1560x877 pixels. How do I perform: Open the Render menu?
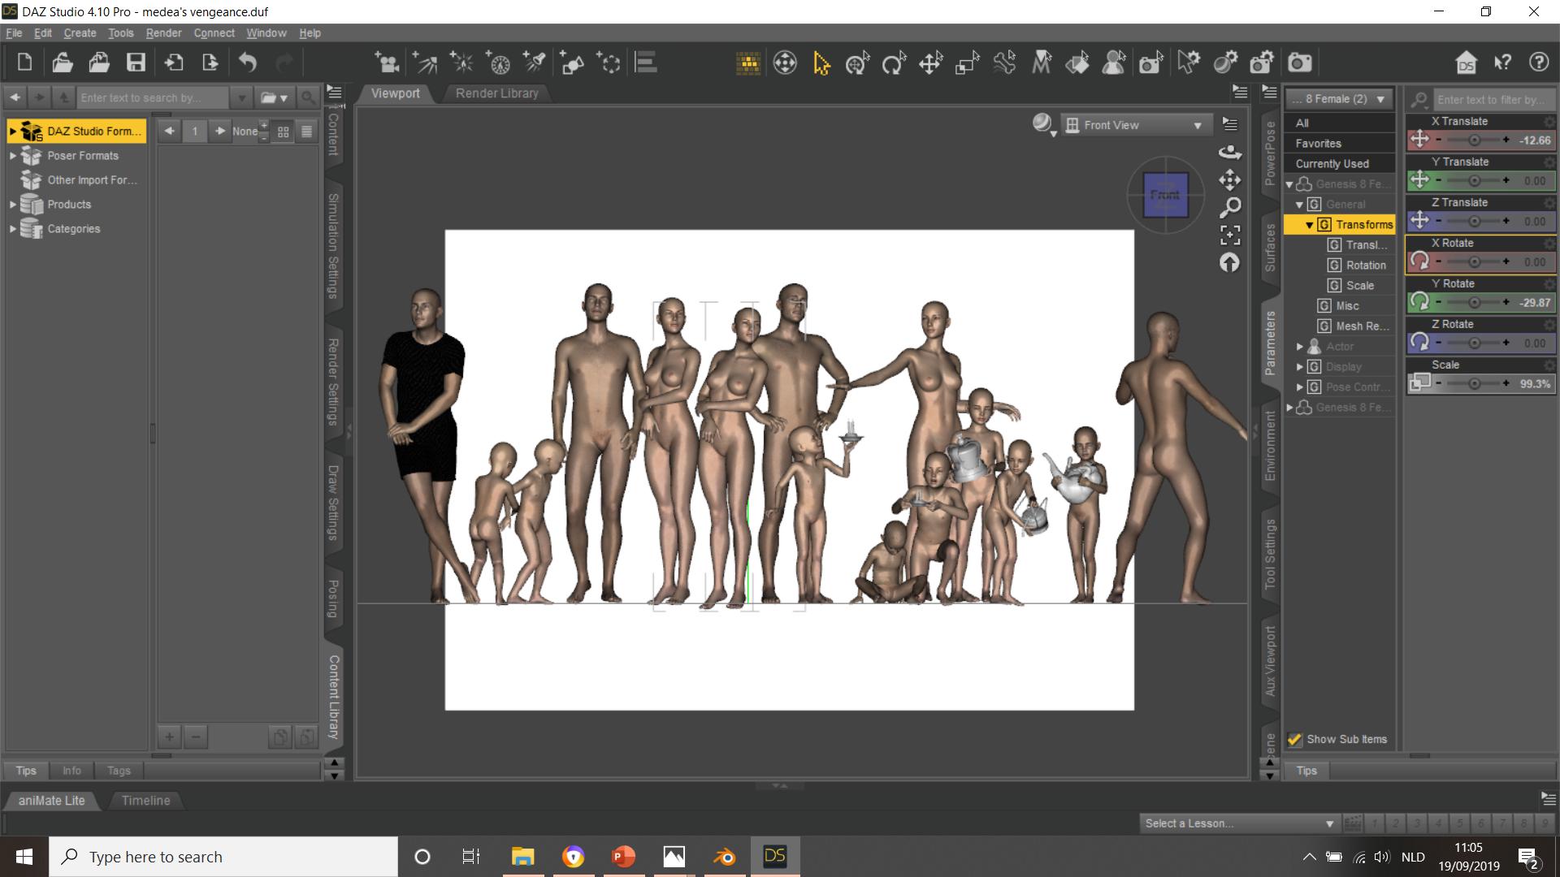point(163,33)
